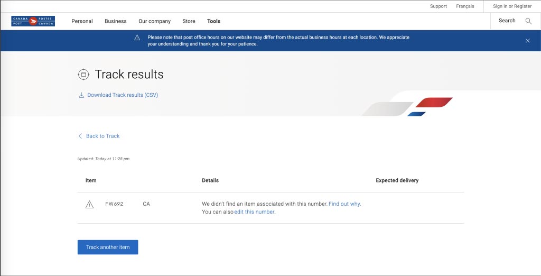Click the target icon beside Track results
The height and width of the screenshot is (276, 541).
coord(83,75)
